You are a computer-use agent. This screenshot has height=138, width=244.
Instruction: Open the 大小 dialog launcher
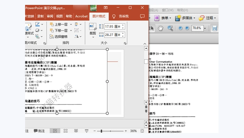[x=125, y=43]
